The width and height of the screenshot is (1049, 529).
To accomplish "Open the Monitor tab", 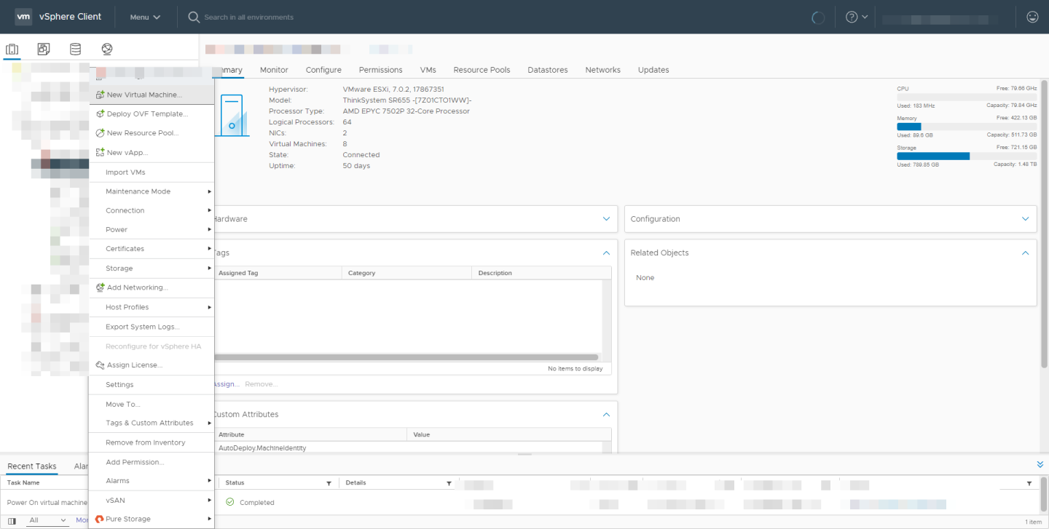I will 274,70.
